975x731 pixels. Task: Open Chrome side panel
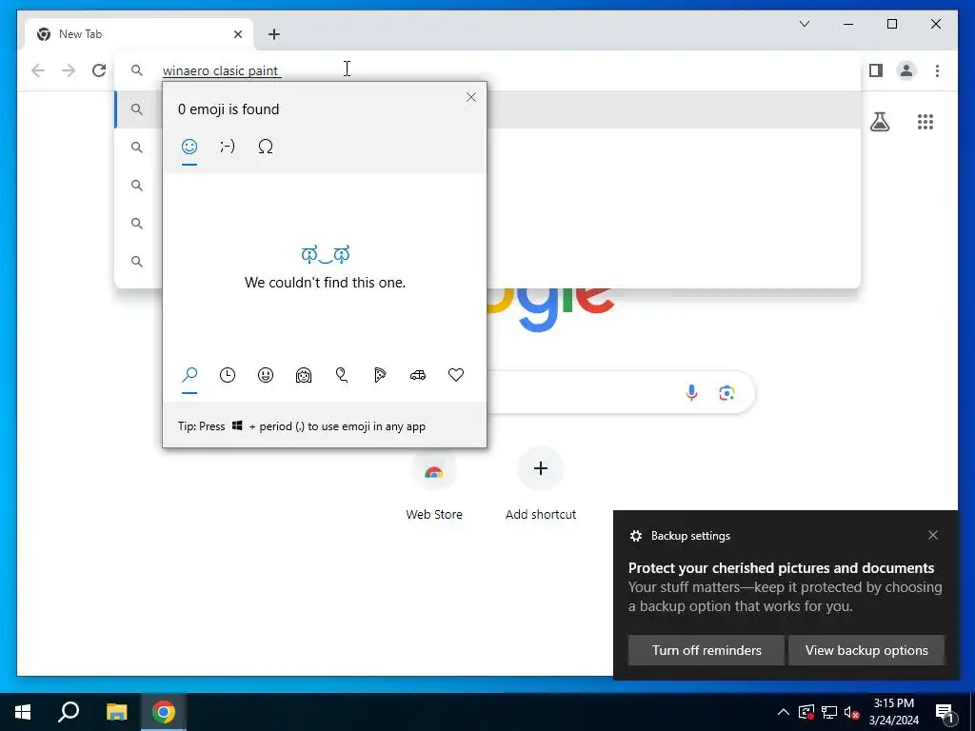pyautogui.click(x=876, y=70)
